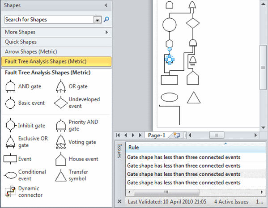Select the AND gate stencil shape
The width and height of the screenshot is (268, 208).
(x=10, y=86)
